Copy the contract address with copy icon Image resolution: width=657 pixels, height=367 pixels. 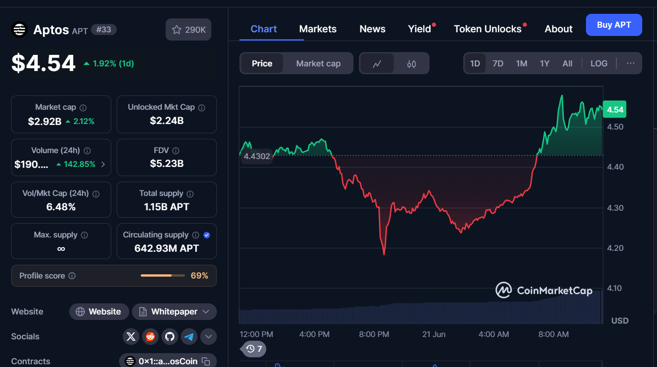(x=206, y=361)
